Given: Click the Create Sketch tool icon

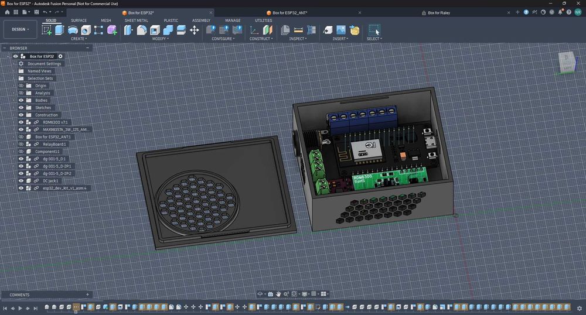Looking at the screenshot, I should tap(47, 30).
